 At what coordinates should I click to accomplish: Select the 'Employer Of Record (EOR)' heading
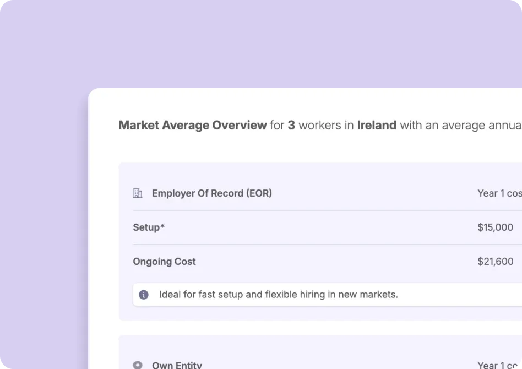[x=212, y=193]
